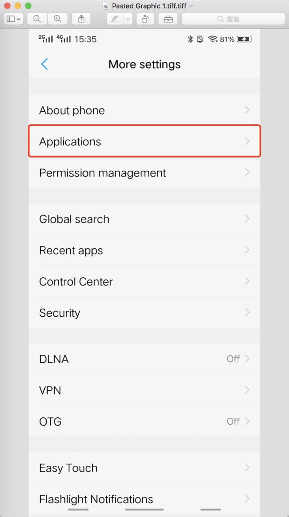Select the Security settings row
Viewport: 289px width, 517px height.
tap(144, 313)
